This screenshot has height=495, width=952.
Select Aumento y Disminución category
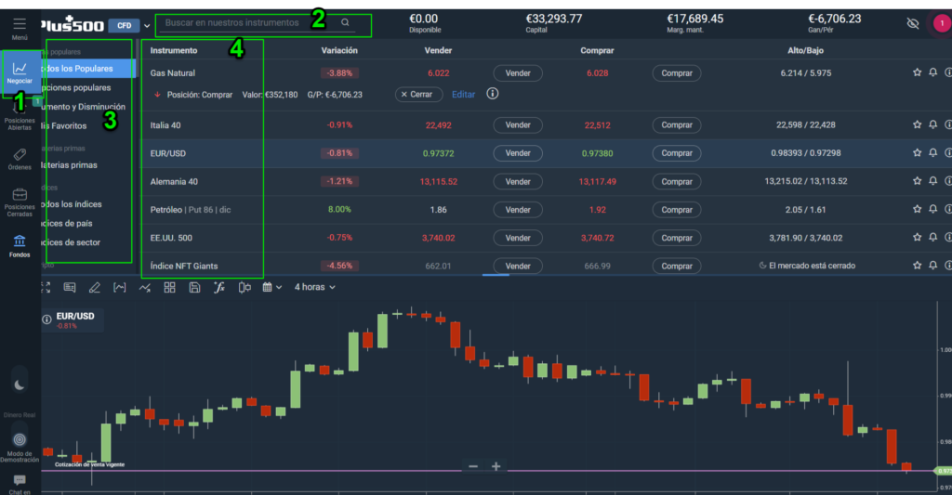83,107
